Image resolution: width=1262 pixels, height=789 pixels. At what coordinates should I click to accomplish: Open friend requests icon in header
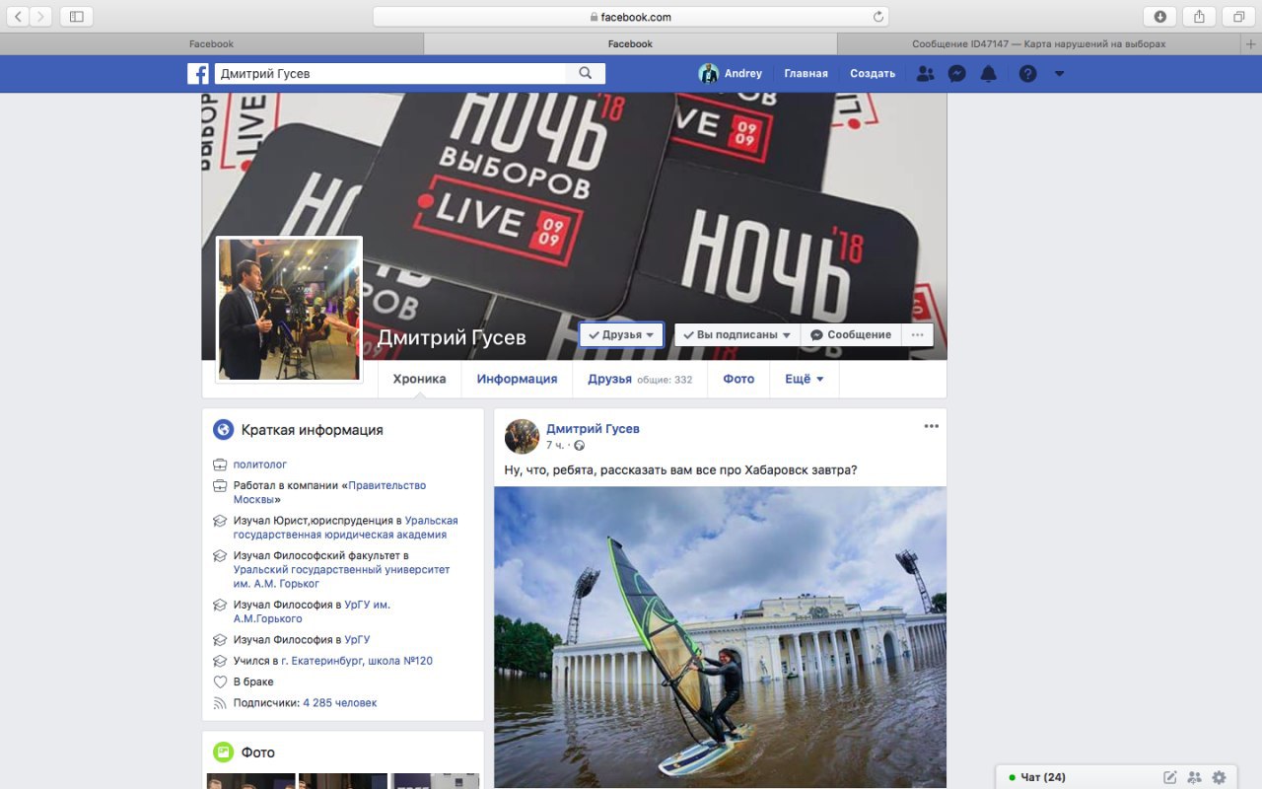click(925, 73)
